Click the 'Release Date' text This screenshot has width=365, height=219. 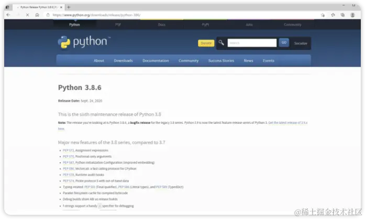[x=69, y=101]
